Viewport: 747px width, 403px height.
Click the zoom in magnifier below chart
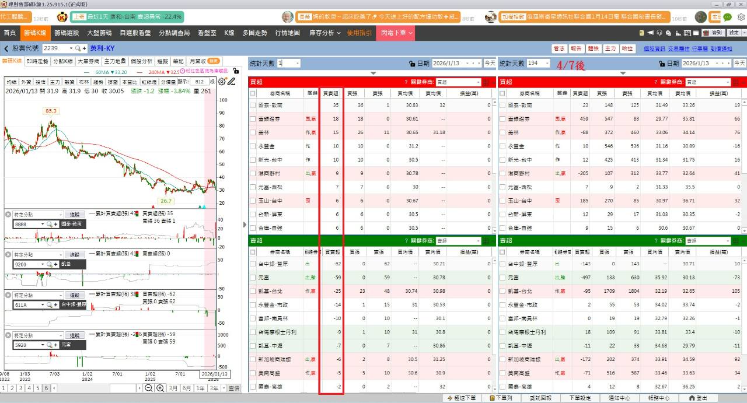(160, 388)
